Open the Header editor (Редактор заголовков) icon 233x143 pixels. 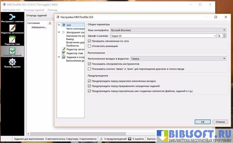point(12,29)
